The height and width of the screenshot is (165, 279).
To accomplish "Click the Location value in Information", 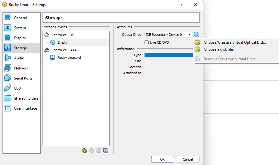I will (147, 67).
